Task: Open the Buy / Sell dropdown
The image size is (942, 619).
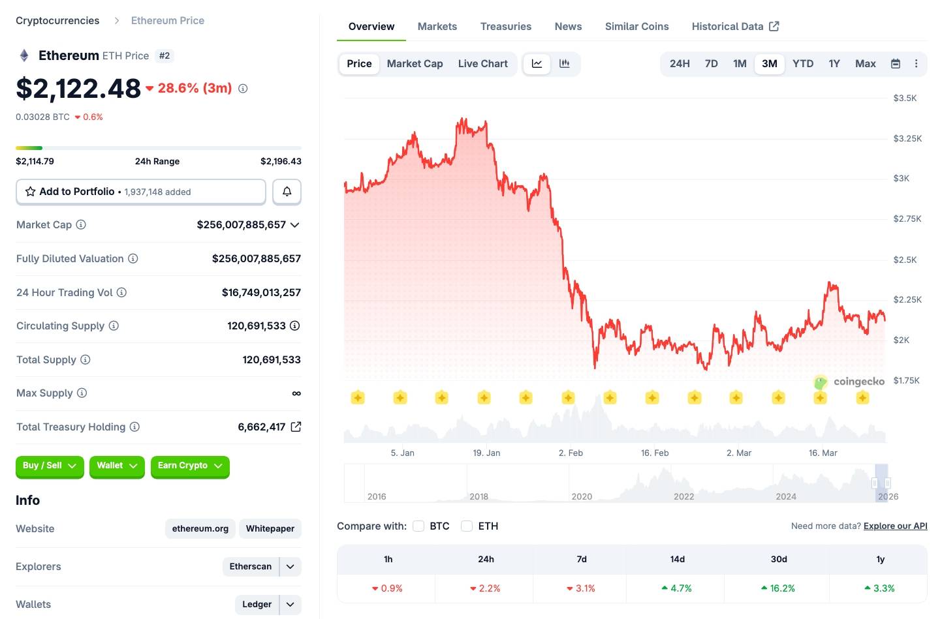Action: click(50, 466)
